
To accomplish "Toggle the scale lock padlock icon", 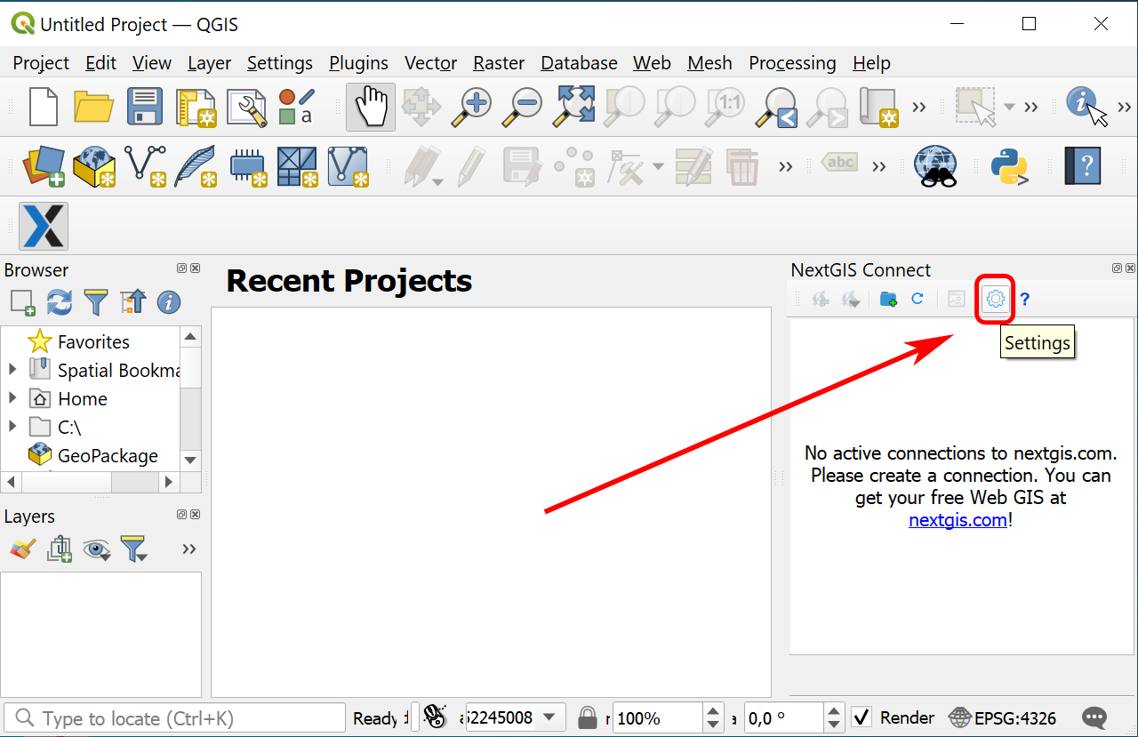I will (587, 717).
